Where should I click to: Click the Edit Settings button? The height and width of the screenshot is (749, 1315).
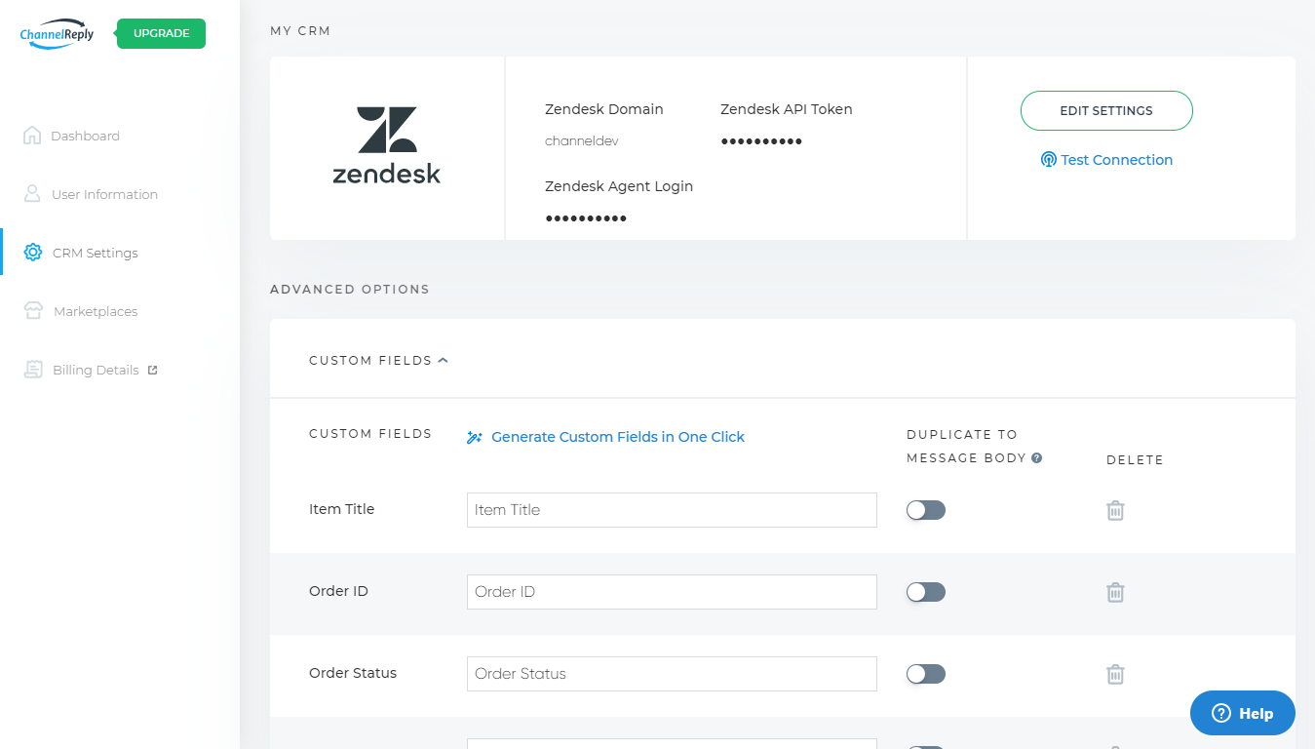pos(1106,110)
